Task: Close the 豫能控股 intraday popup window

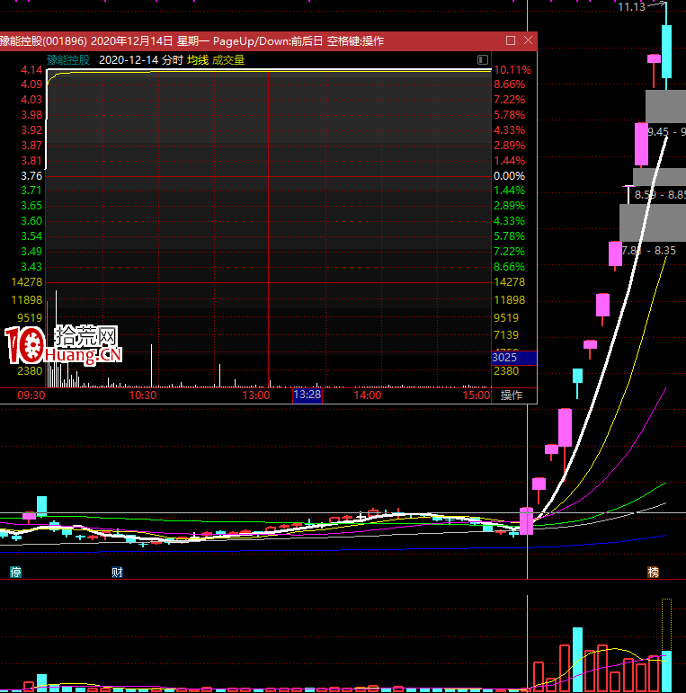Action: pos(528,40)
